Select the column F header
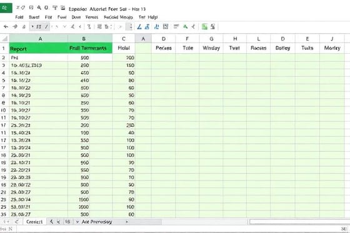This screenshot has height=233, width=350. tap(187, 39)
